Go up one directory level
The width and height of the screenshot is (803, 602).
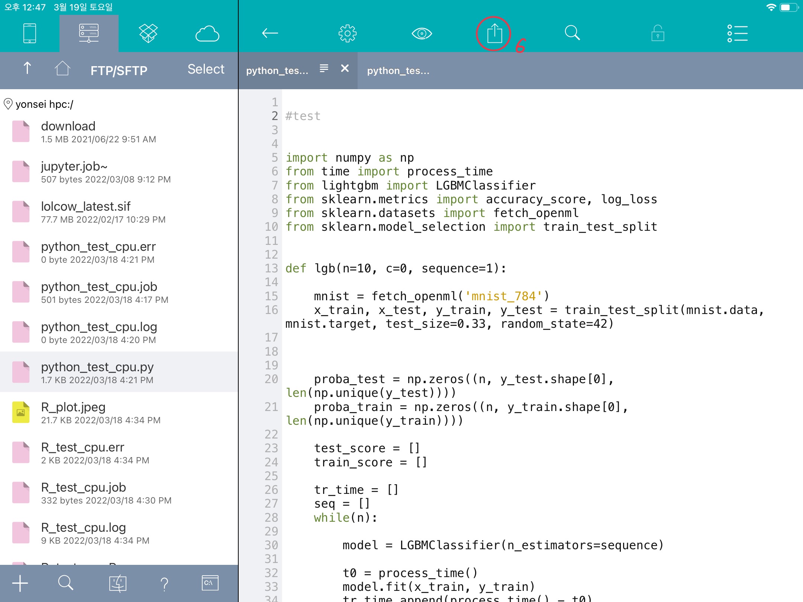coord(27,68)
